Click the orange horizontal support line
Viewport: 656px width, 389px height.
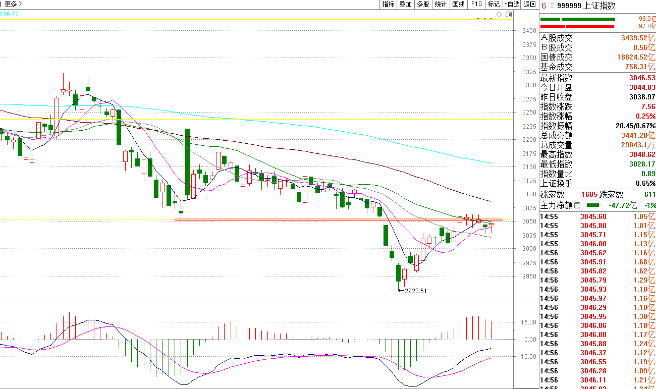click(338, 219)
